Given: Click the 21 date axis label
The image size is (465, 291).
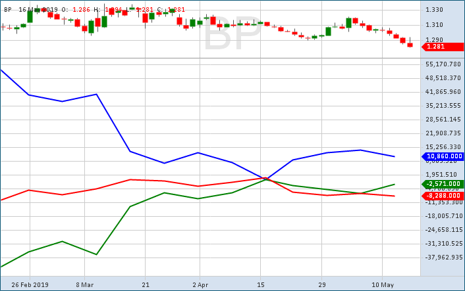Looking at the screenshot, I should [146, 285].
